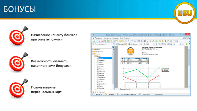Click the Печать print button
The image size is (197, 111).
120,44
